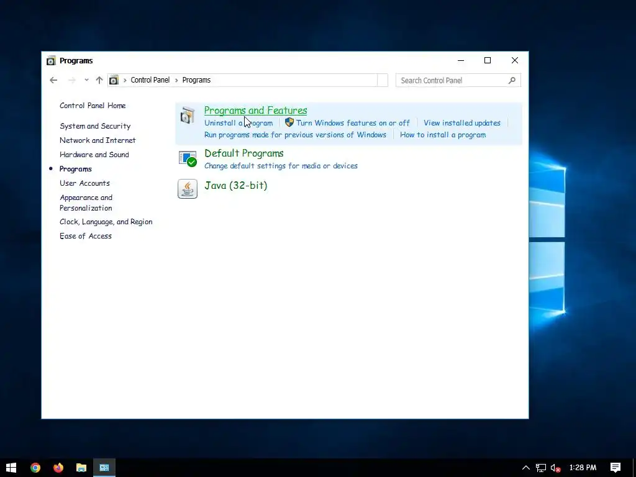Image resolution: width=636 pixels, height=477 pixels.
Task: Open Turn Windows features on or off
Action: [353, 122]
